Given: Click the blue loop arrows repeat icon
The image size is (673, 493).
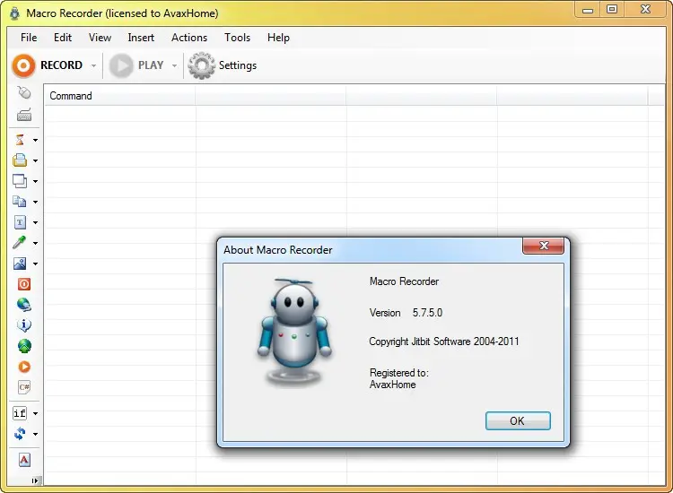Looking at the screenshot, I should (20, 434).
